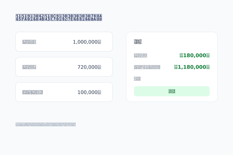
Task: Click the page title heading
Action: (x=59, y=18)
